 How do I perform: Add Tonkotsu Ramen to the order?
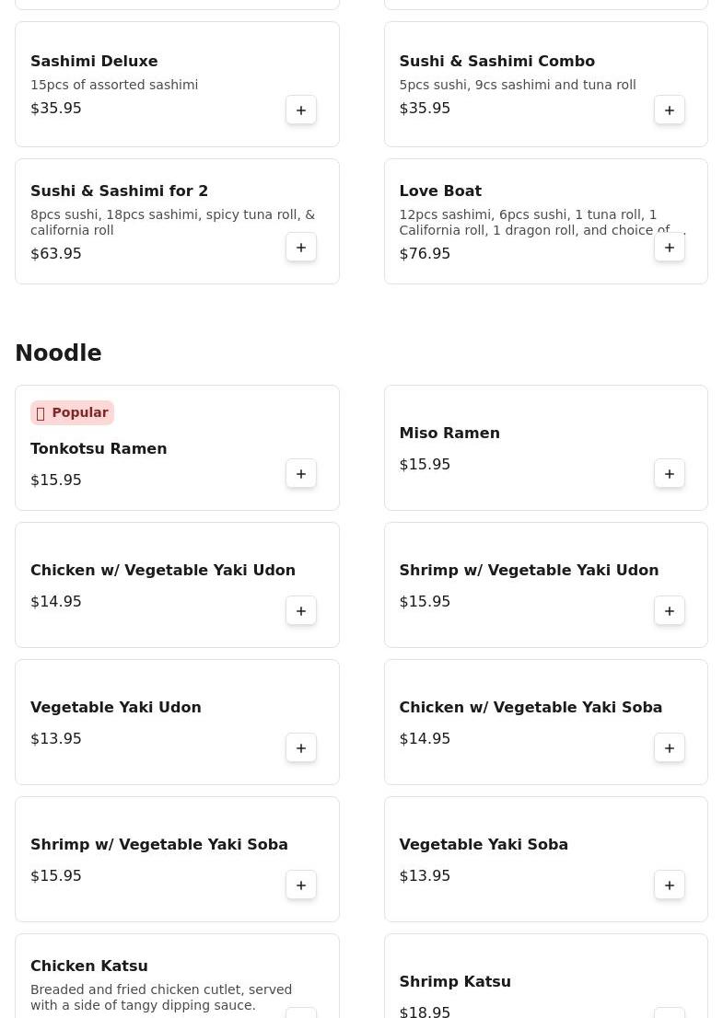coord(301,474)
